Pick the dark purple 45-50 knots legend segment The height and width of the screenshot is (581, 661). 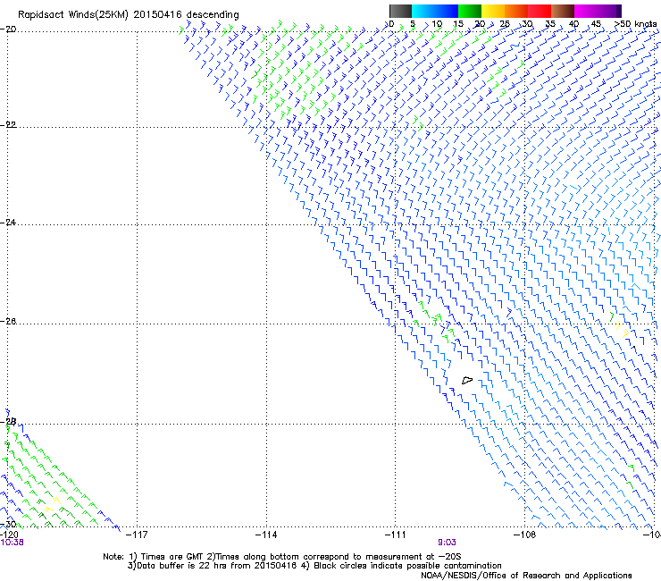609,11
